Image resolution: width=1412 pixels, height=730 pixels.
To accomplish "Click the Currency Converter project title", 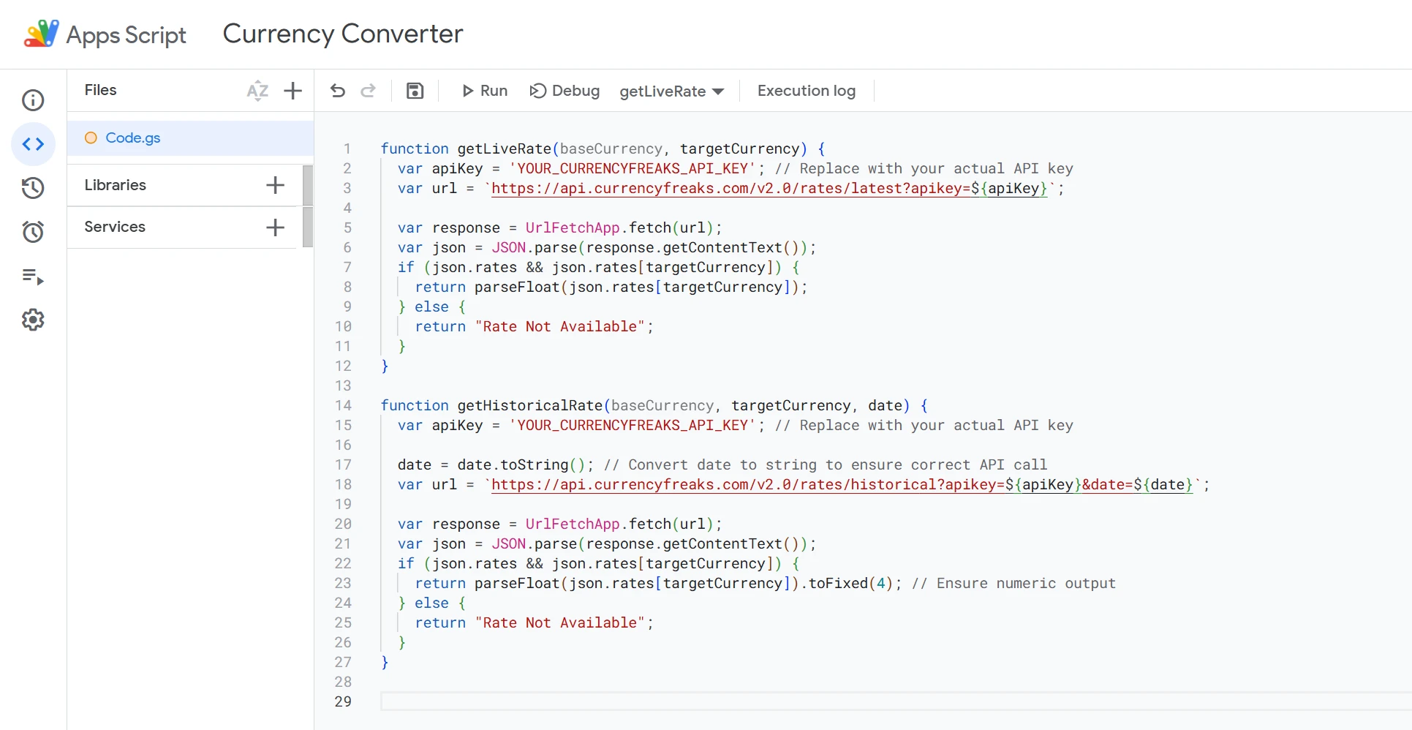I will 342,34.
